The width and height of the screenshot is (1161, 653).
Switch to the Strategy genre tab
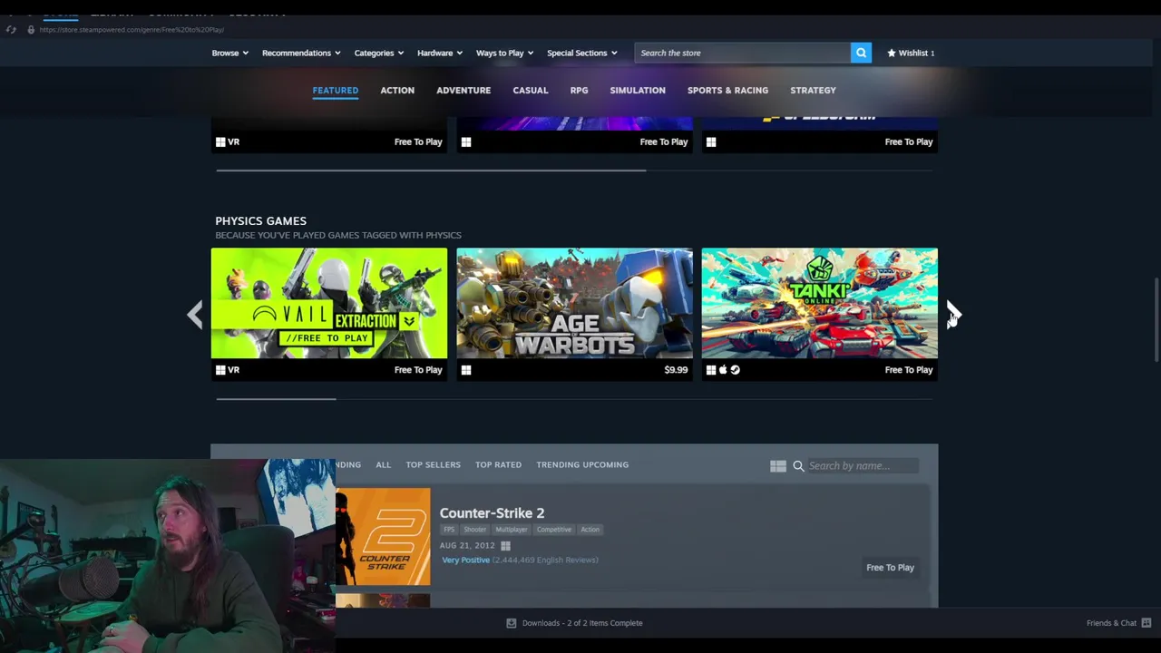813,90
